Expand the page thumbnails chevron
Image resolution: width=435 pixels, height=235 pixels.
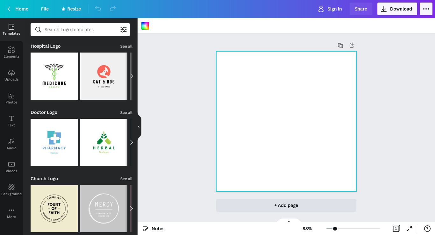click(289, 221)
